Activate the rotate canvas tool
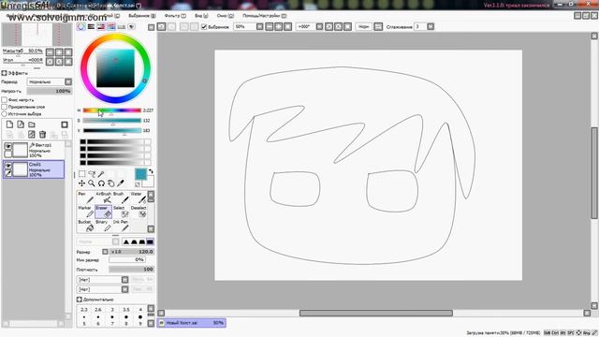599x337 pixels. [x=101, y=183]
